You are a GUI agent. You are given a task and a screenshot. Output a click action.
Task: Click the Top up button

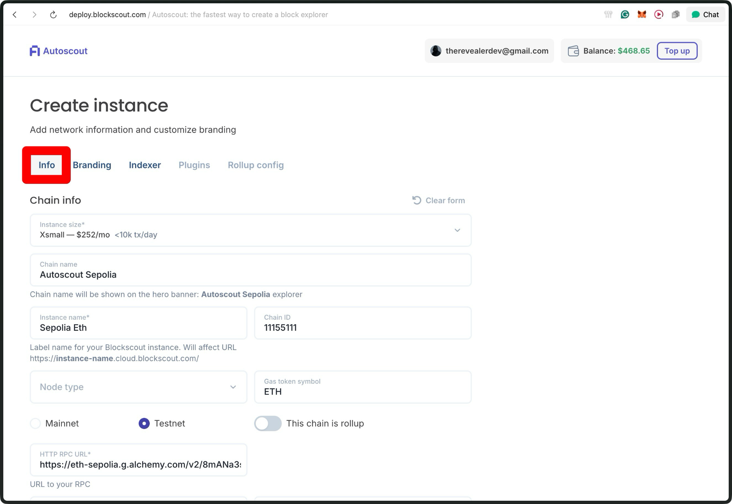pyautogui.click(x=677, y=51)
